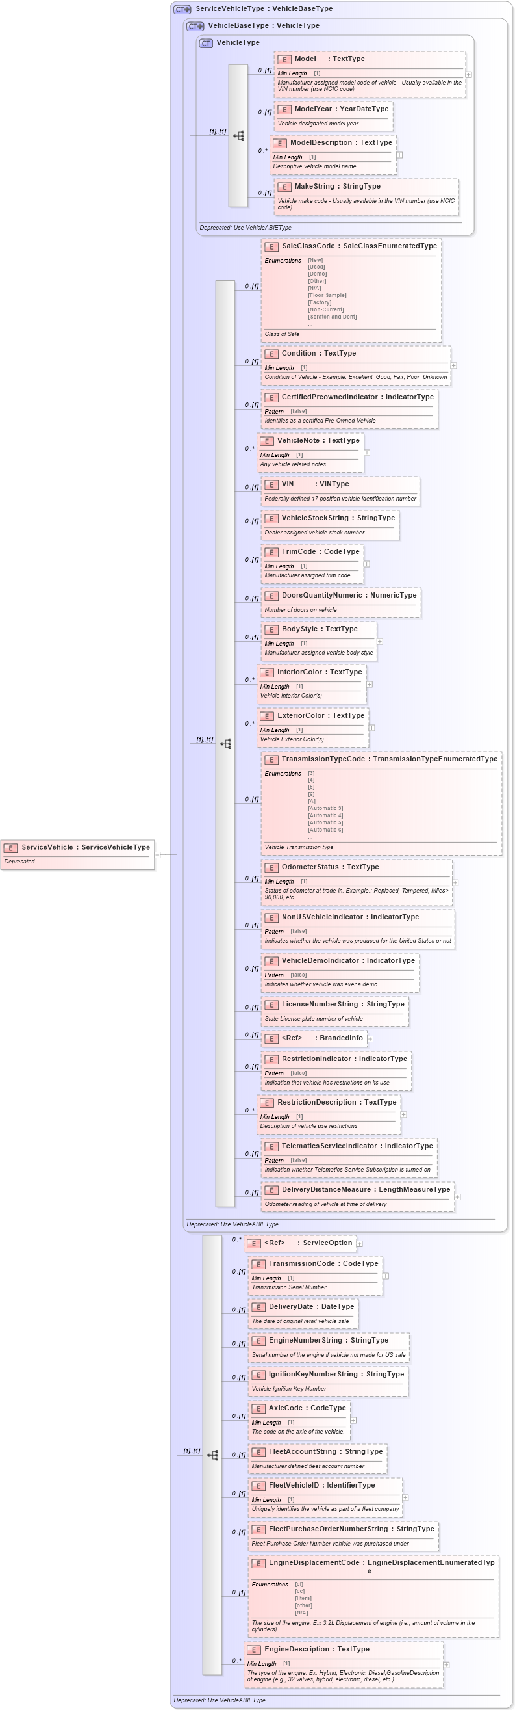The image size is (515, 1710).
Task: Expand the OdometerStatus element
Action: 455,882
